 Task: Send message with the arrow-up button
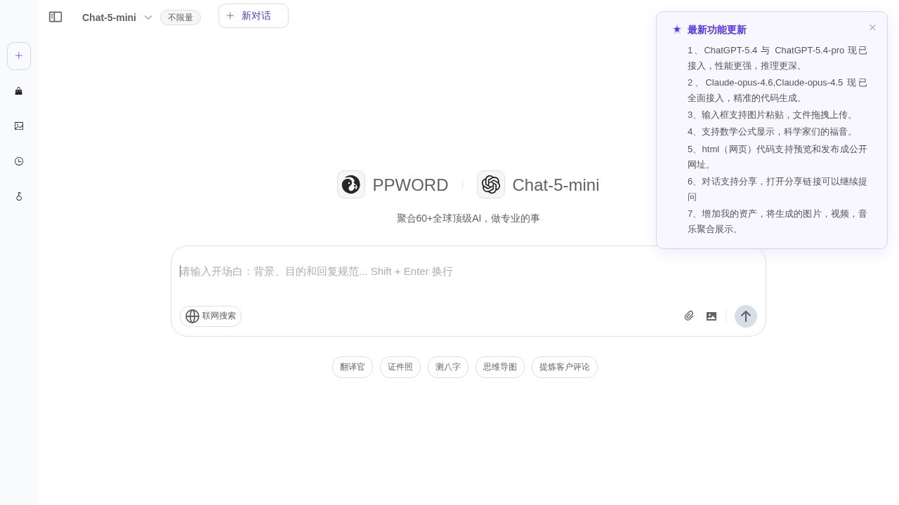[746, 316]
